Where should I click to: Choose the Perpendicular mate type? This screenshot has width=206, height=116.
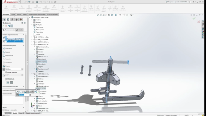tap(8, 55)
